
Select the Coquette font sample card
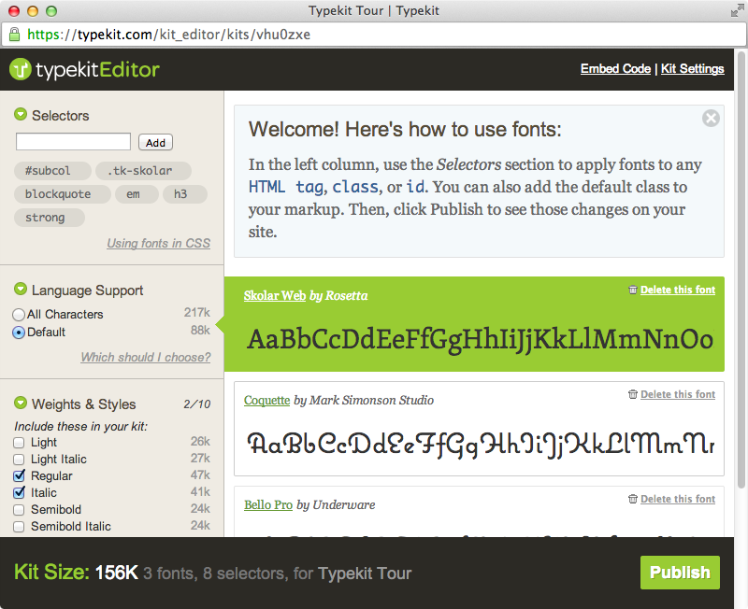[479, 429]
